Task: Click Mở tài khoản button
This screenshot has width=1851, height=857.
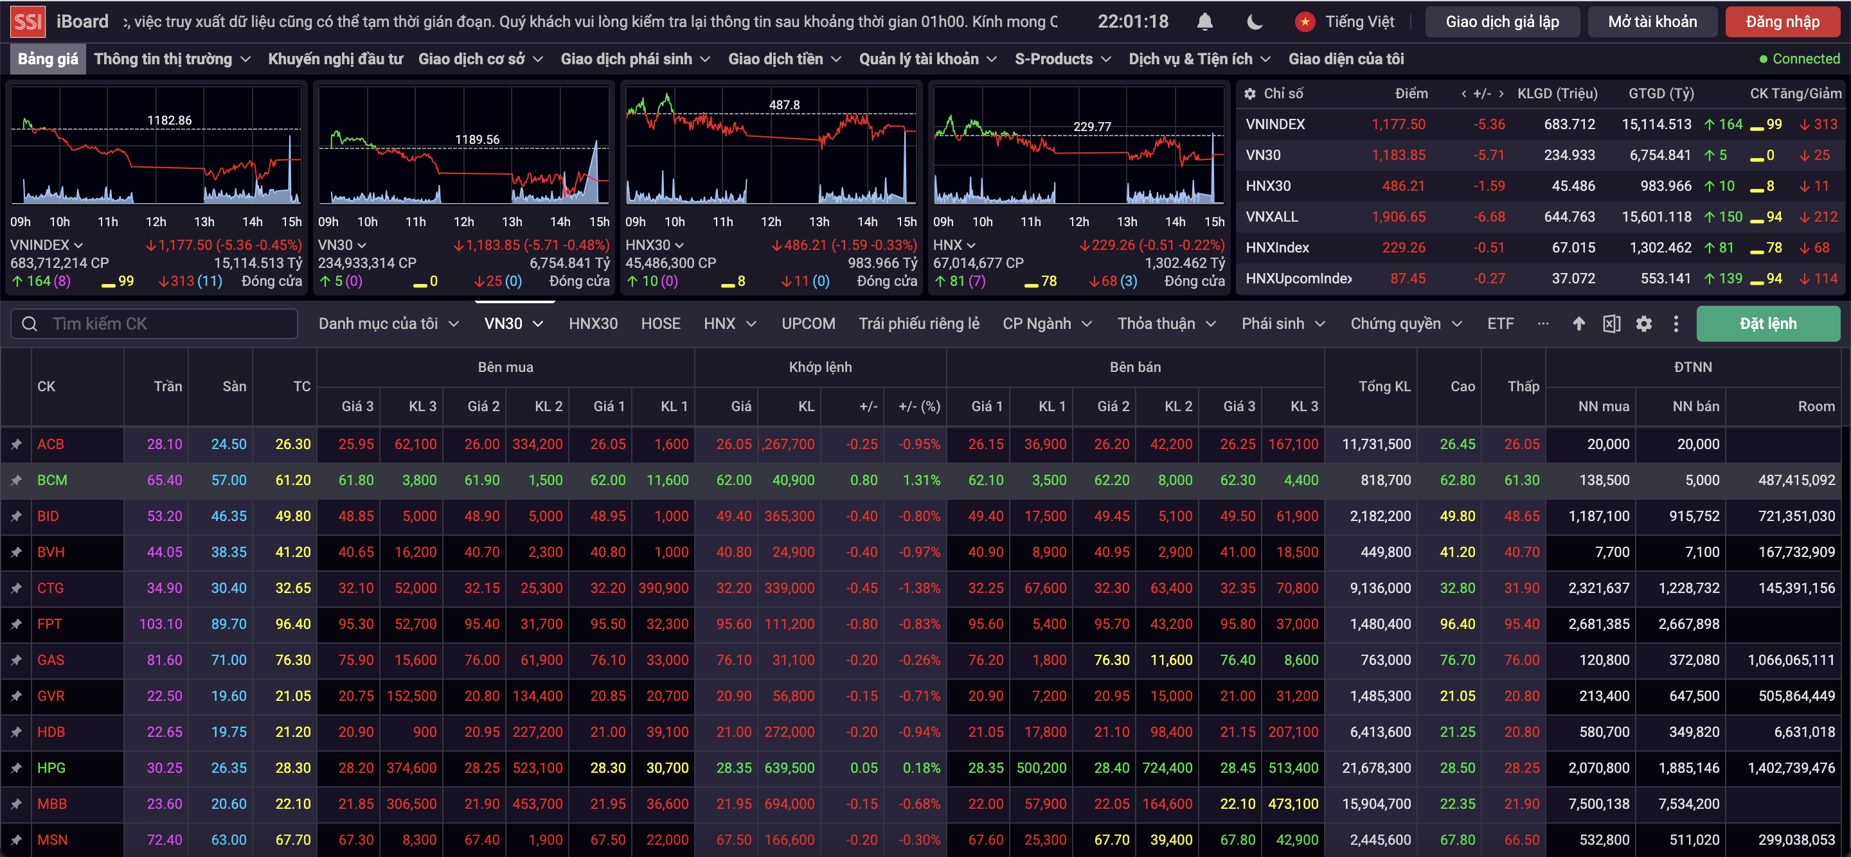Action: click(1652, 22)
